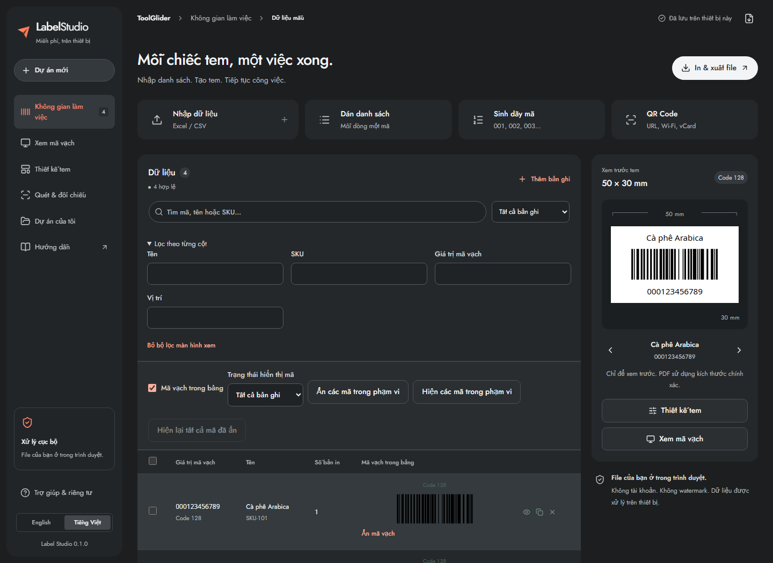Viewport: 773px width, 563px height.
Task: Click Ẩn mã vạch link in table row
Action: (x=378, y=534)
